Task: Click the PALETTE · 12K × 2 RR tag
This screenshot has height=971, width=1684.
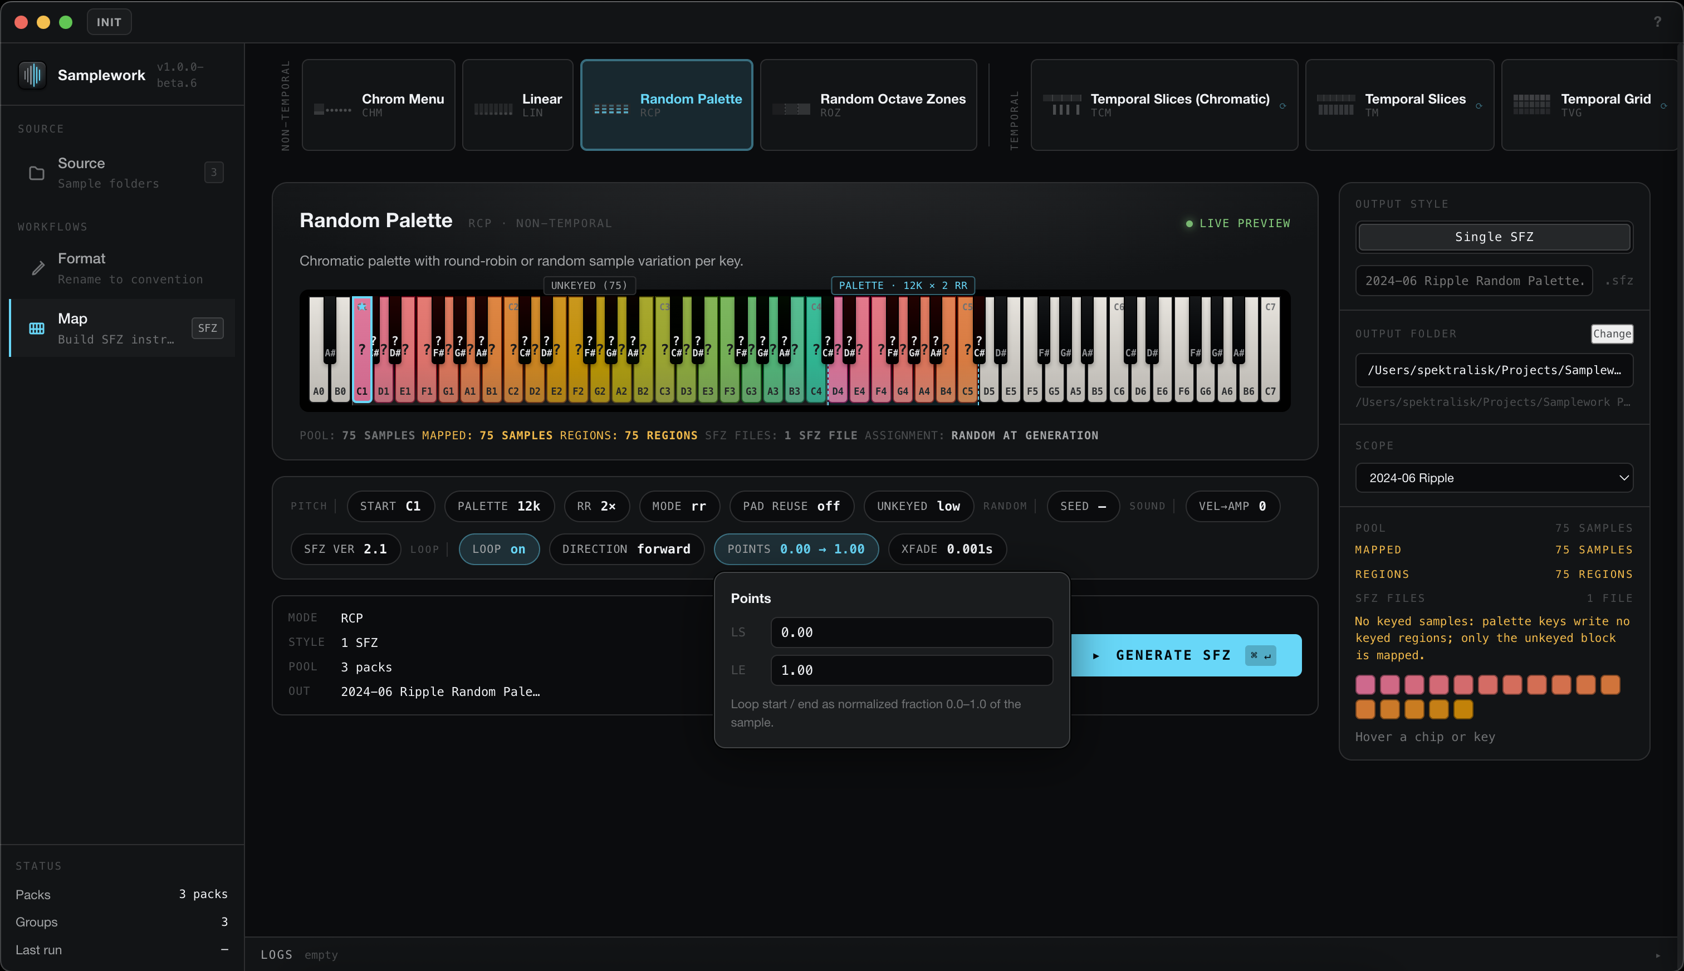Action: [x=903, y=286]
